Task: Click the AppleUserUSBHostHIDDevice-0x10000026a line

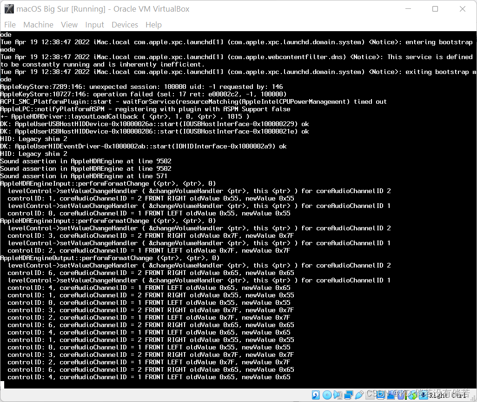Action: click(154, 124)
